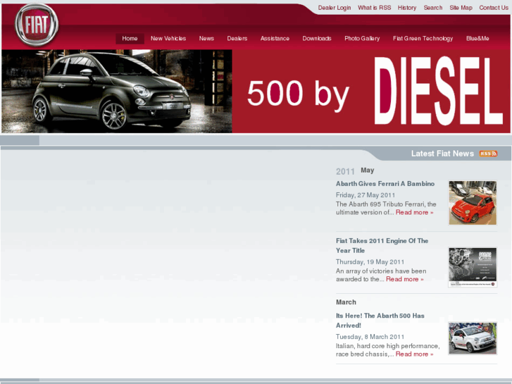Open New Vehicles menu
This screenshot has height=384, width=512.
tap(168, 39)
